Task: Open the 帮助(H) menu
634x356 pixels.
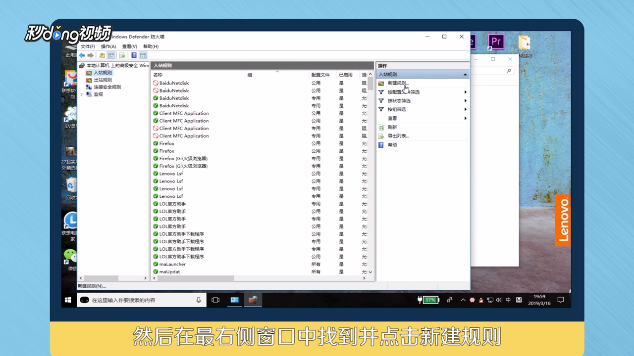Action: pos(151,46)
